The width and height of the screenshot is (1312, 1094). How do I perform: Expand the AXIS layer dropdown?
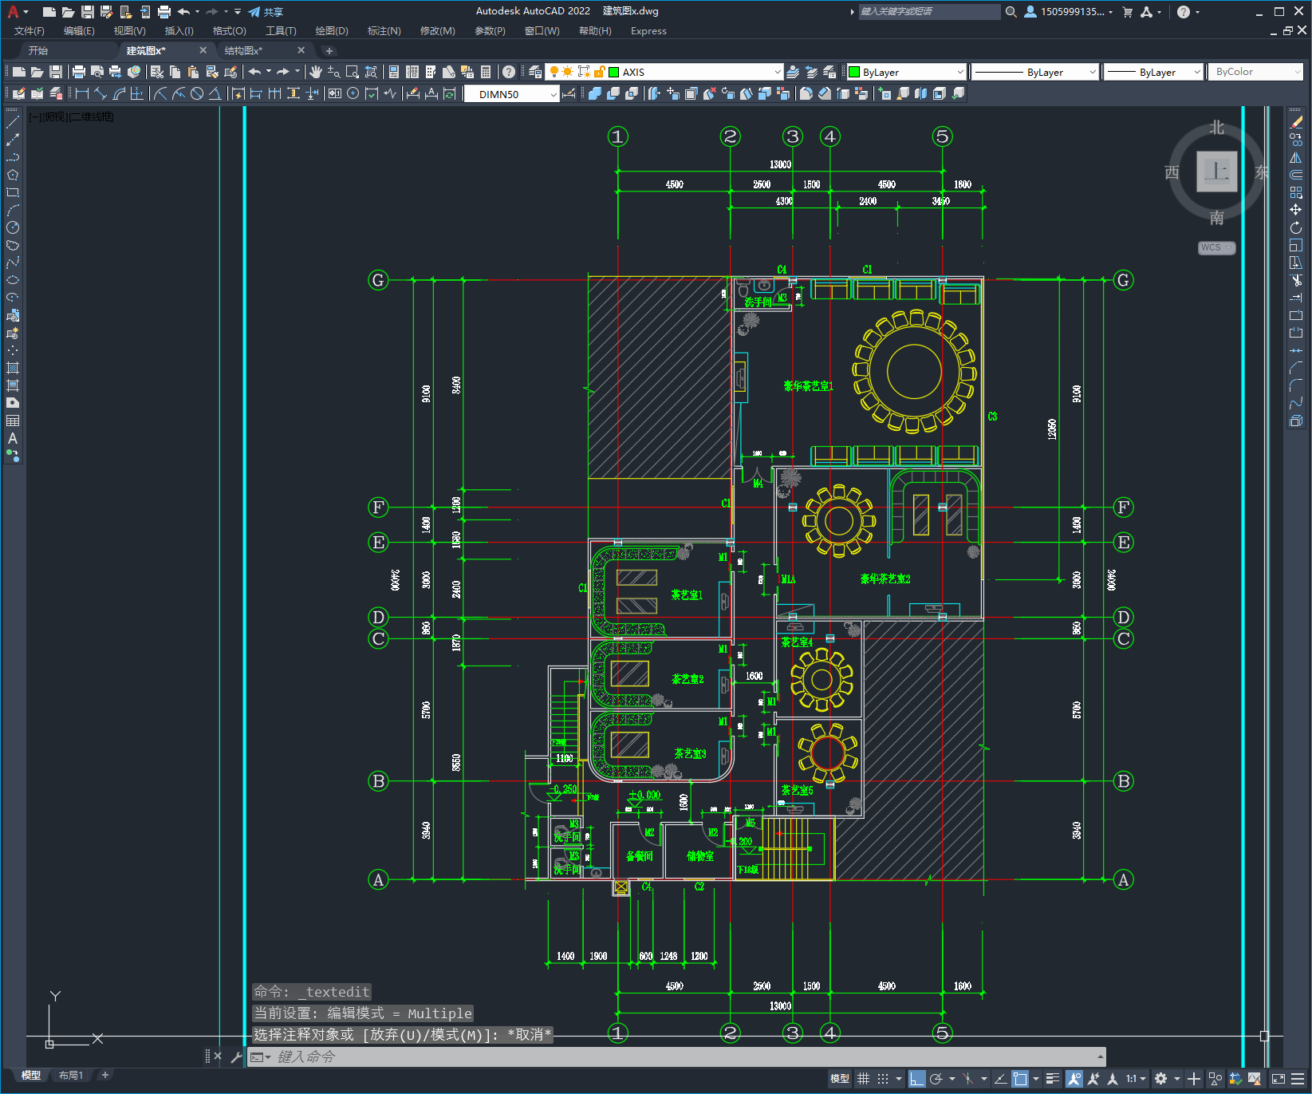(x=778, y=72)
